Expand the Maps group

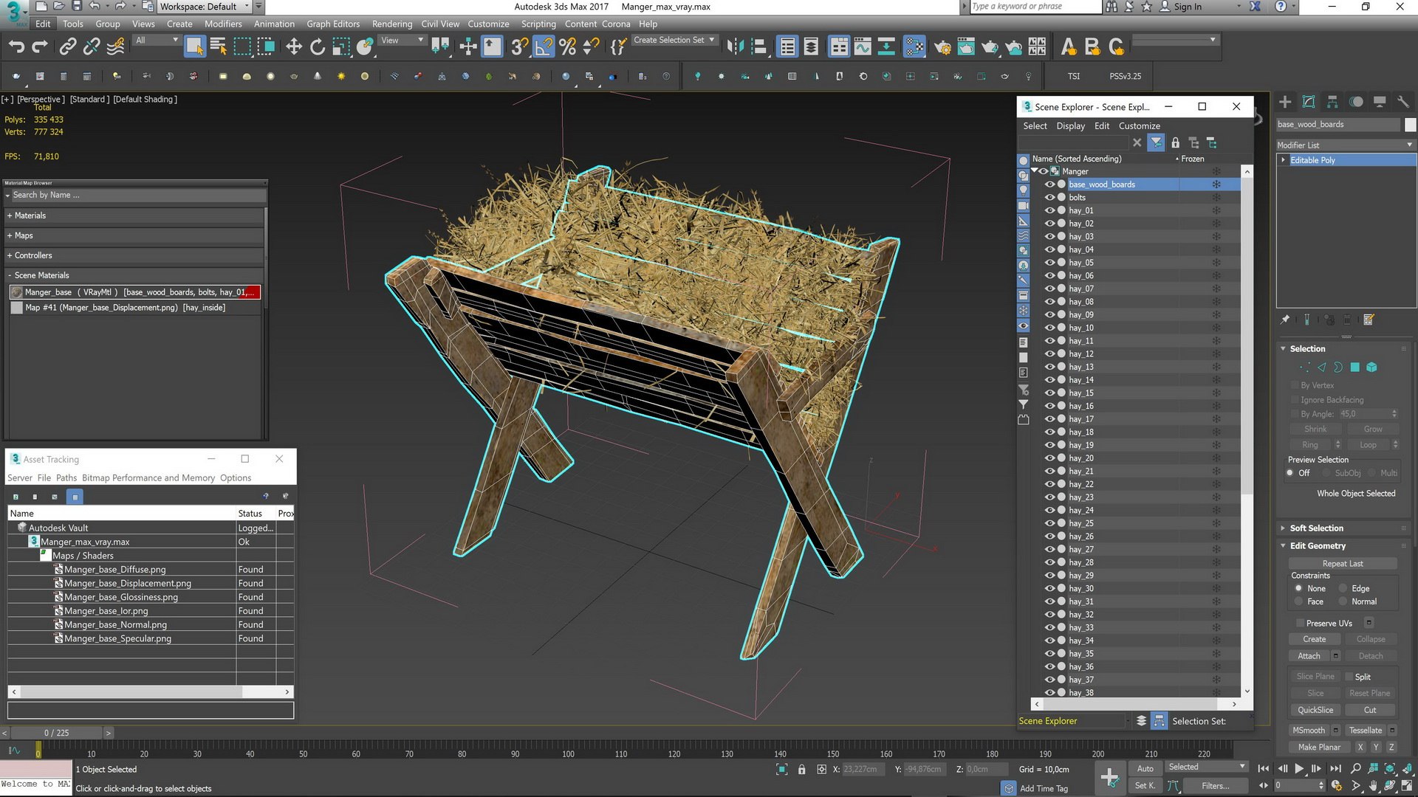[x=10, y=235]
